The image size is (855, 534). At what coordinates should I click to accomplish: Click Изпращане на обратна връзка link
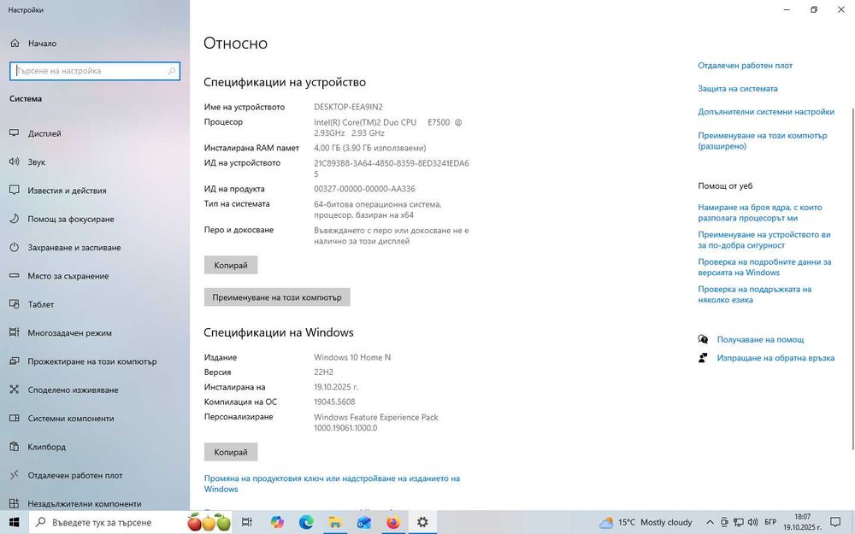pos(775,358)
